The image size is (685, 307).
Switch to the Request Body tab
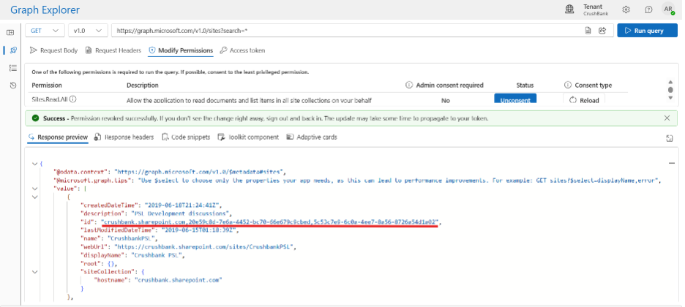tap(53, 50)
